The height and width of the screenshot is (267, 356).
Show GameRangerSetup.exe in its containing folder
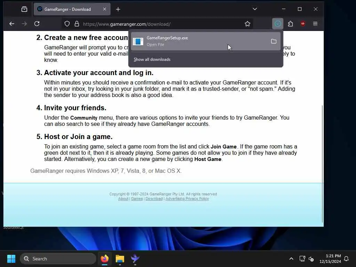click(x=274, y=41)
